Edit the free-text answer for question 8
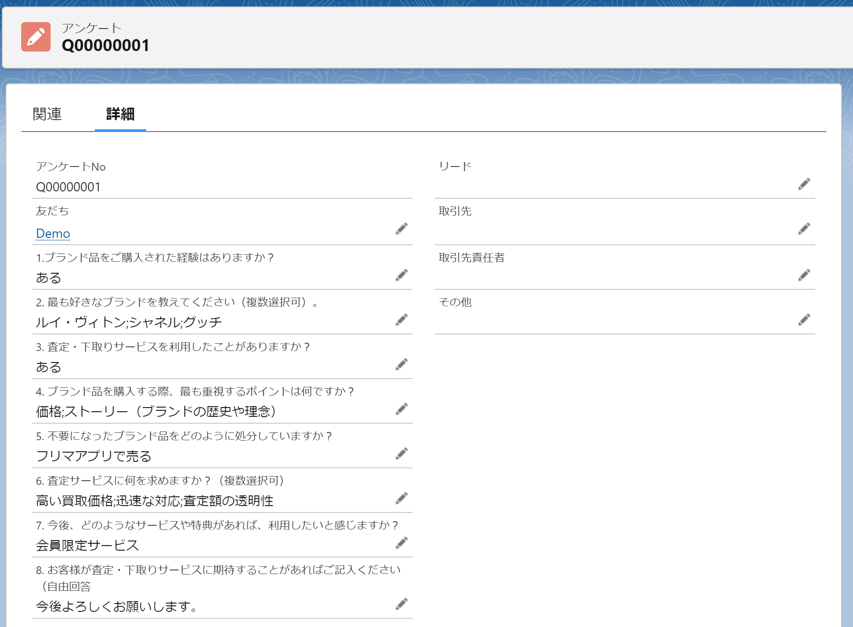This screenshot has height=627, width=853. pyautogui.click(x=401, y=604)
